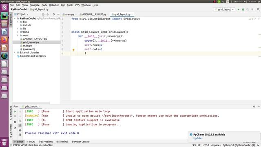Restore layout icon in the Run panel
The height and width of the screenshot is (147, 261).
[15, 122]
